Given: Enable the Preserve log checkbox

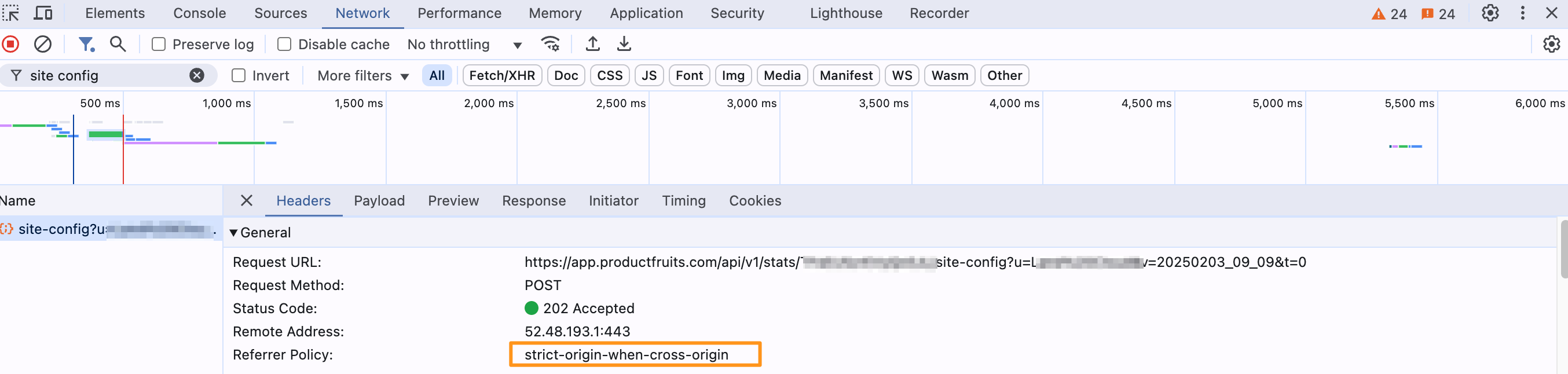Looking at the screenshot, I should pyautogui.click(x=159, y=45).
